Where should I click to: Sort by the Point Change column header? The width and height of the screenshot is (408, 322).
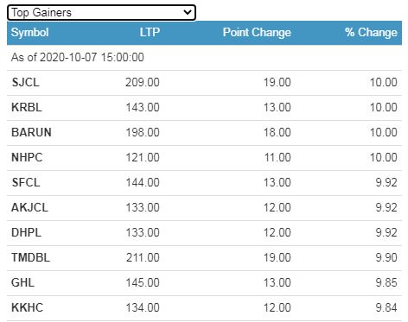(257, 33)
